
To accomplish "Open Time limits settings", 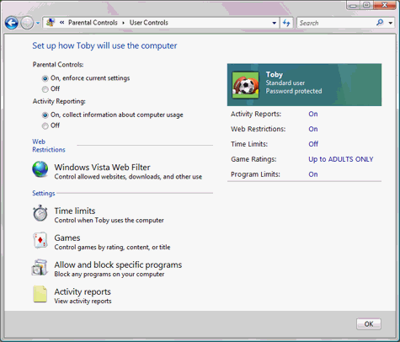I will pyautogui.click(x=75, y=211).
